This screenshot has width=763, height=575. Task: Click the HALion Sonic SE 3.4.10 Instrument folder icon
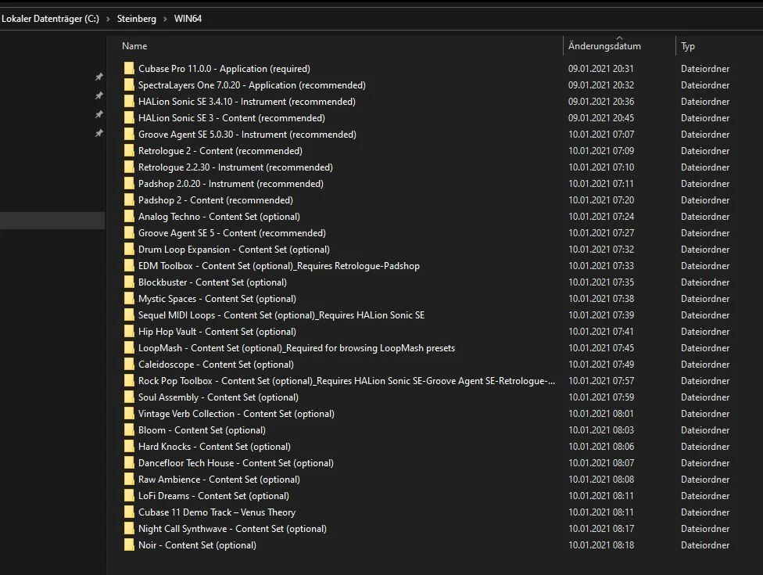tap(129, 102)
